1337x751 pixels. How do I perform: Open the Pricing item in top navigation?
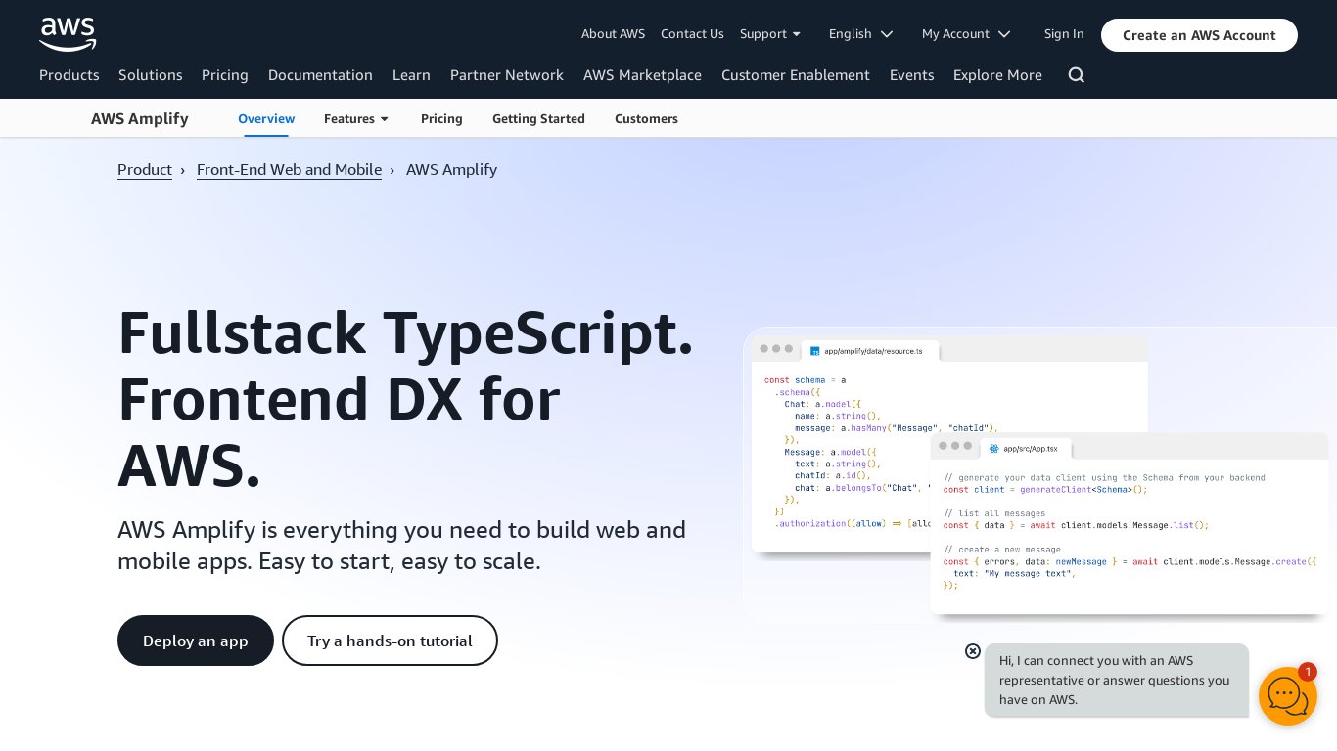pos(225,75)
